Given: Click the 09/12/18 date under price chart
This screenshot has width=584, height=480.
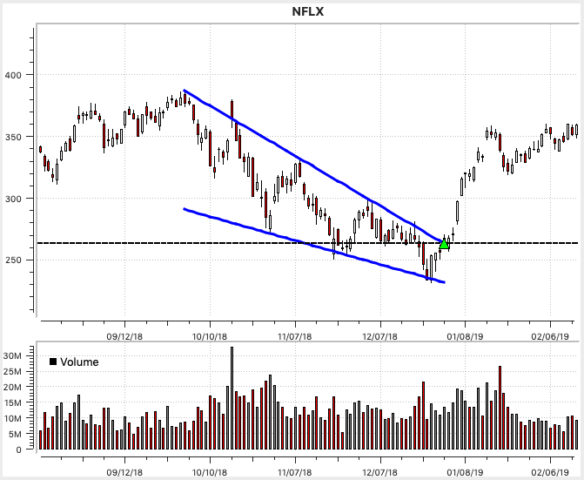Looking at the screenshot, I should point(124,337).
